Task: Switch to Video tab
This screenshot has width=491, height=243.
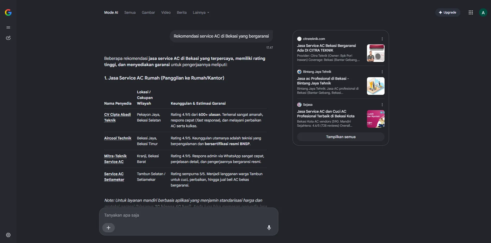Action: [x=166, y=12]
